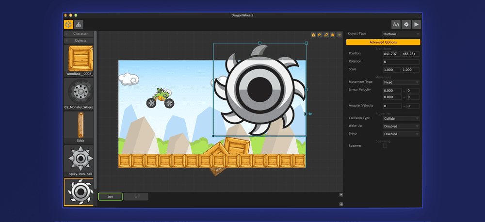Enable the Spawner checkbox
The width and height of the screenshot is (485, 222).
(385, 145)
